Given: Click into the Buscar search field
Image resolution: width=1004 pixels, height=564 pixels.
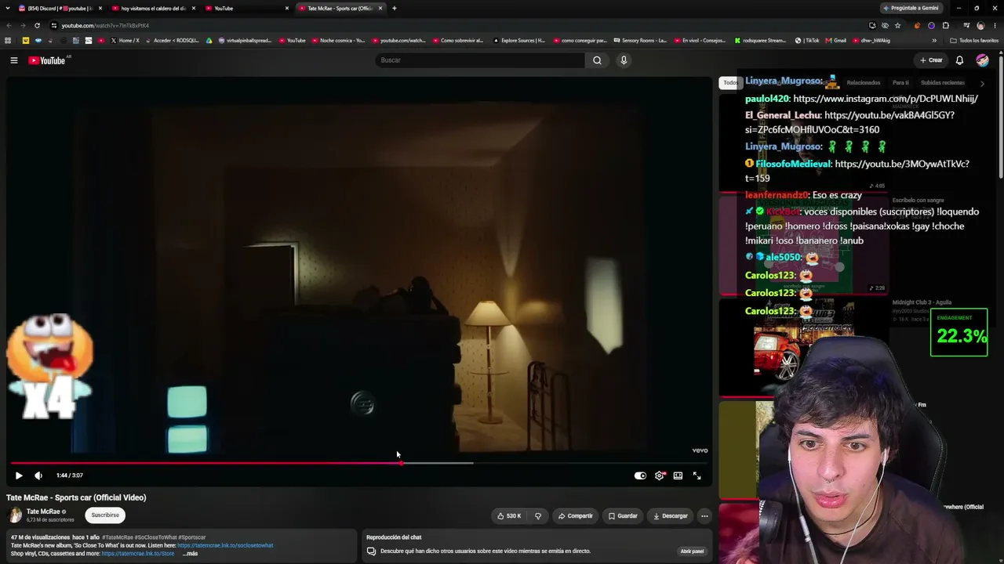Looking at the screenshot, I should click(x=479, y=60).
